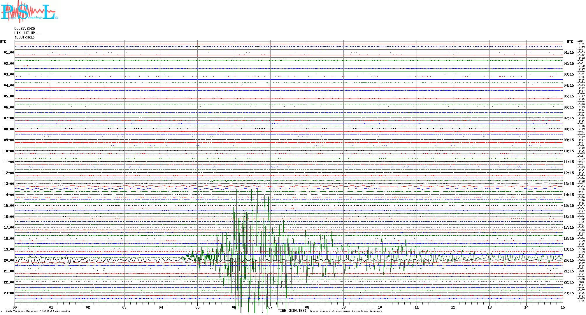586x315 pixels.
Task: Click the PSL Seismology Lab logo
Action: pyautogui.click(x=29, y=12)
